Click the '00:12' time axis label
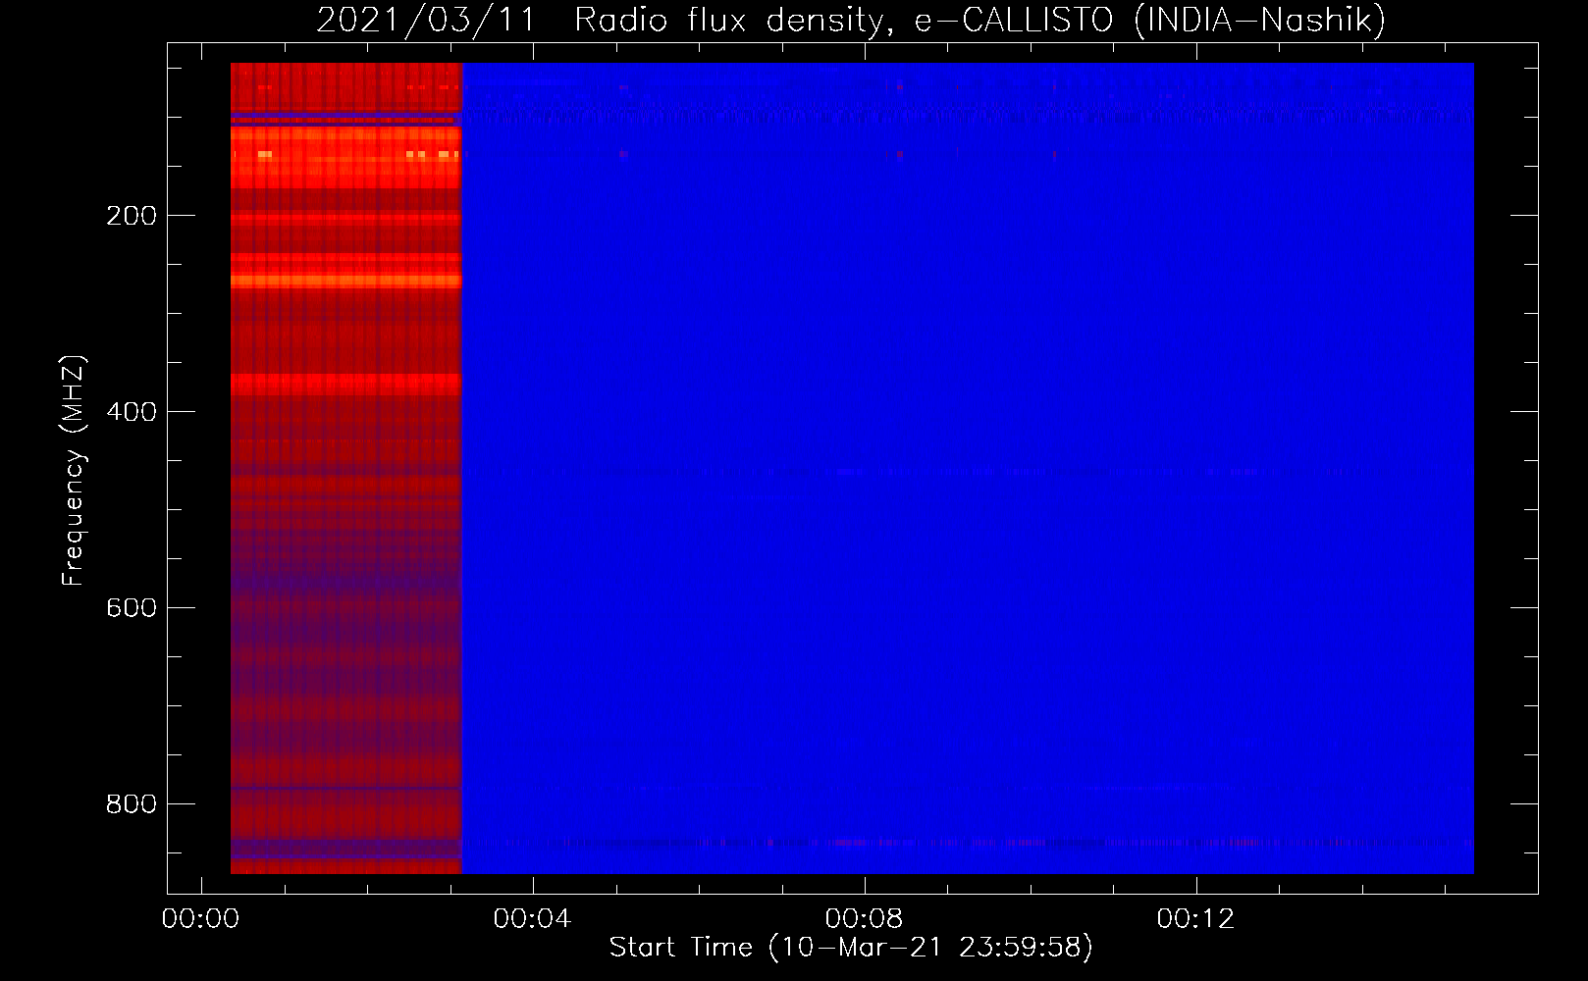The image size is (1588, 981). pyautogui.click(x=1195, y=919)
